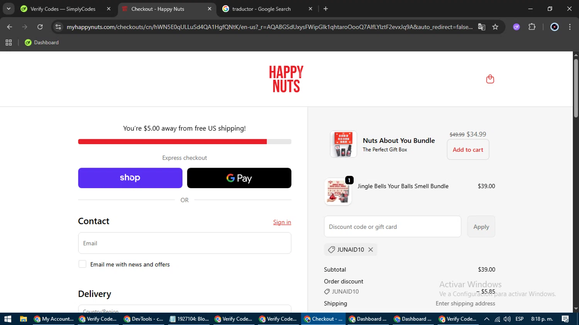Open Google Translate page icon

[x=481, y=27]
